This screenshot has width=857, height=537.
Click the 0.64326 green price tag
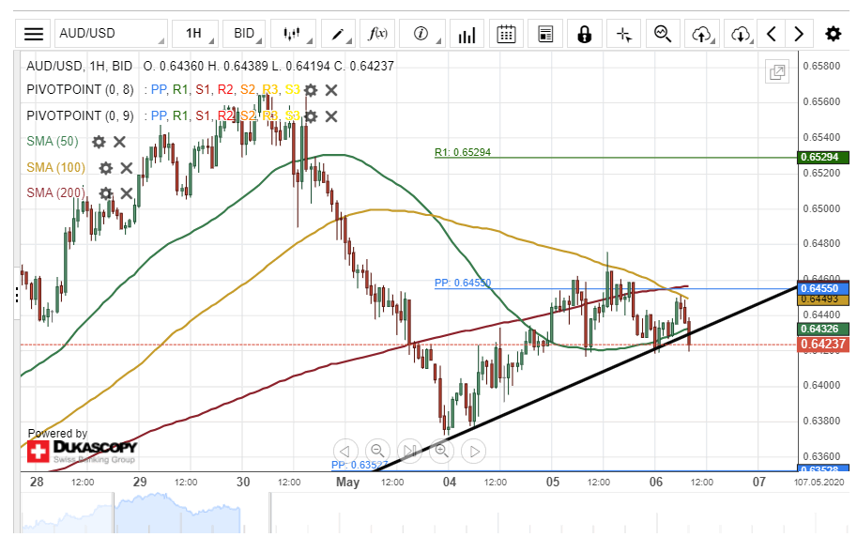click(x=822, y=330)
